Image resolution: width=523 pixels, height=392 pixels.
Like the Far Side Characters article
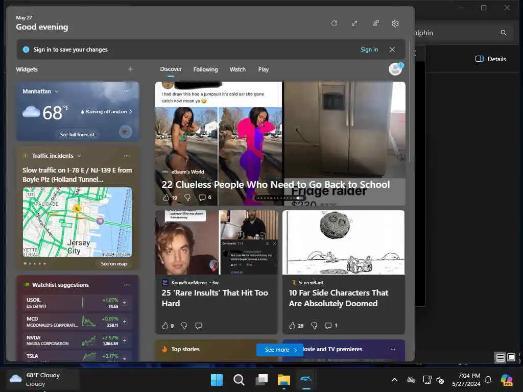292,326
